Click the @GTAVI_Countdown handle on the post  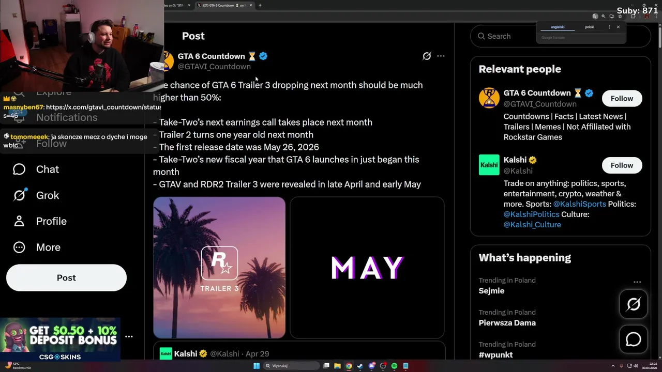214,67
